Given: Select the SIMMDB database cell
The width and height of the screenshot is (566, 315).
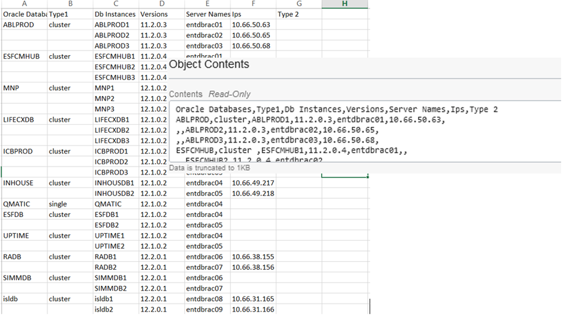Looking at the screenshot, I should coord(24,278).
